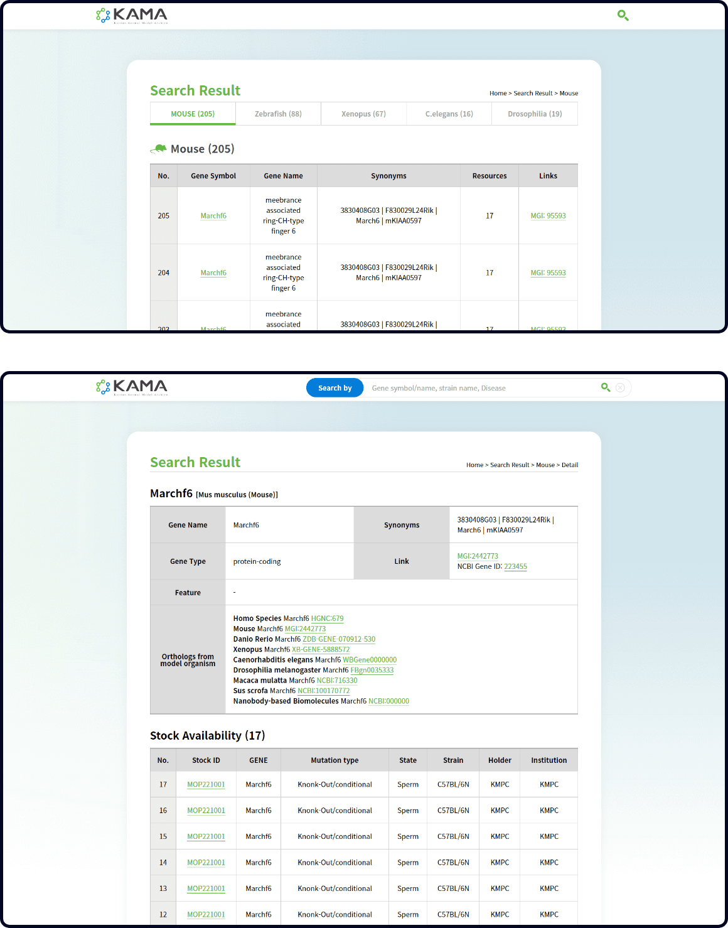This screenshot has height=928, width=728.
Task: Click Mouse breadcrumb in the detail page
Action: tap(545, 465)
